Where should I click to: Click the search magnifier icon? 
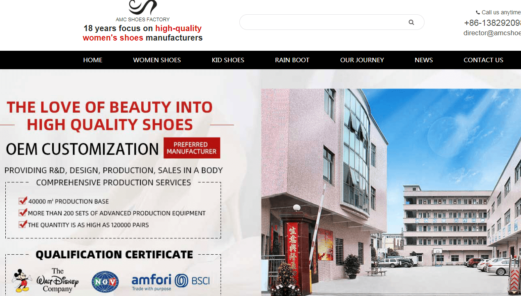[411, 23]
